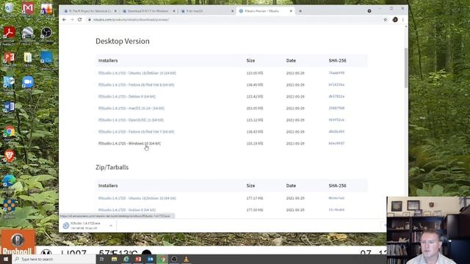Viewport: 470px width, 264px height.
Task: Switch to The R Project tab
Action: click(x=90, y=11)
